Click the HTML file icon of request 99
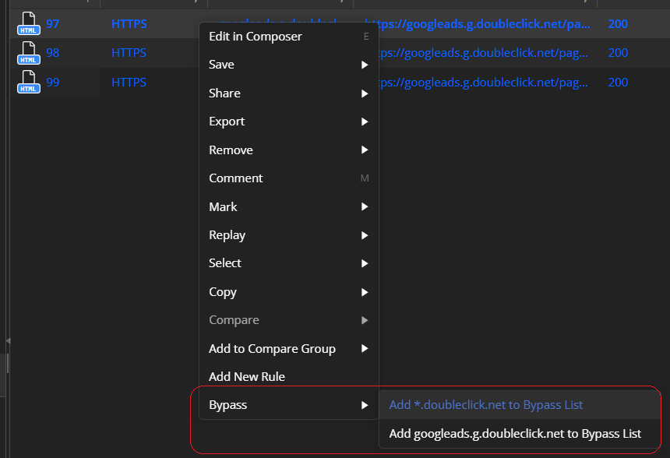This screenshot has height=458, width=670. pyautogui.click(x=28, y=83)
